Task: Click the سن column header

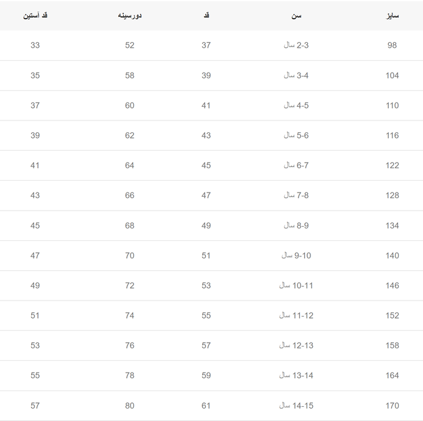Action: [x=296, y=16]
